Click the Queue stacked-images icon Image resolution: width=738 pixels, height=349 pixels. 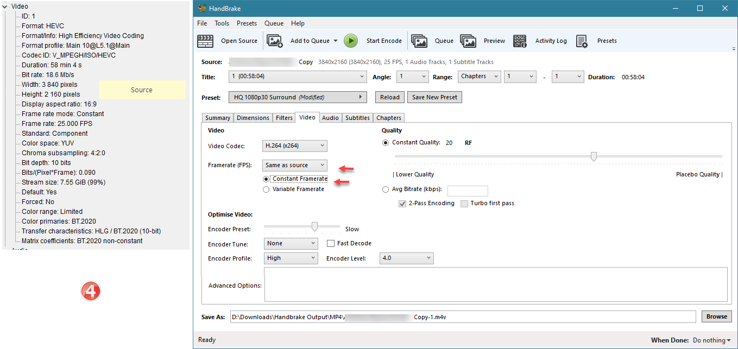[x=419, y=41]
